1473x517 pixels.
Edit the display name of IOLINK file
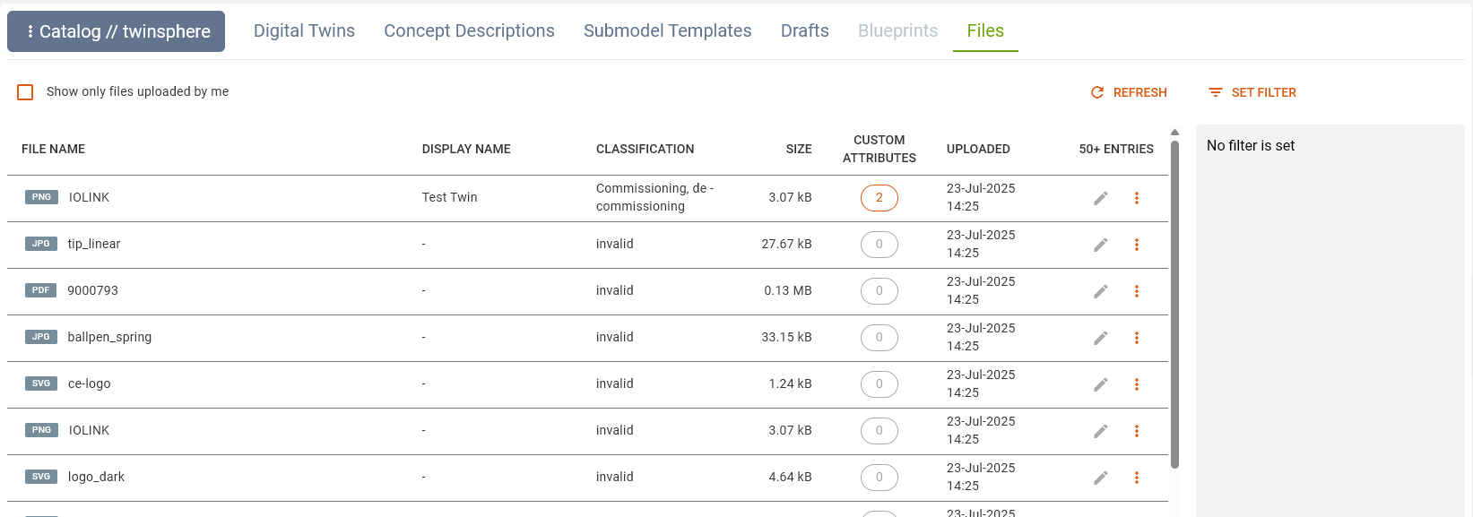point(1100,197)
